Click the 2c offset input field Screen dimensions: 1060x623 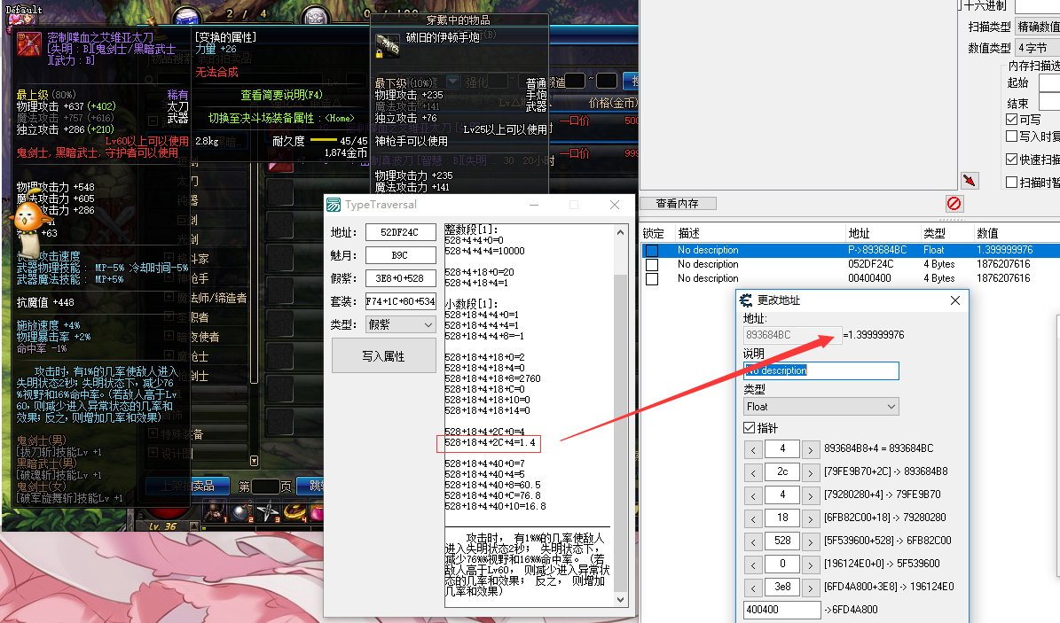click(x=782, y=472)
